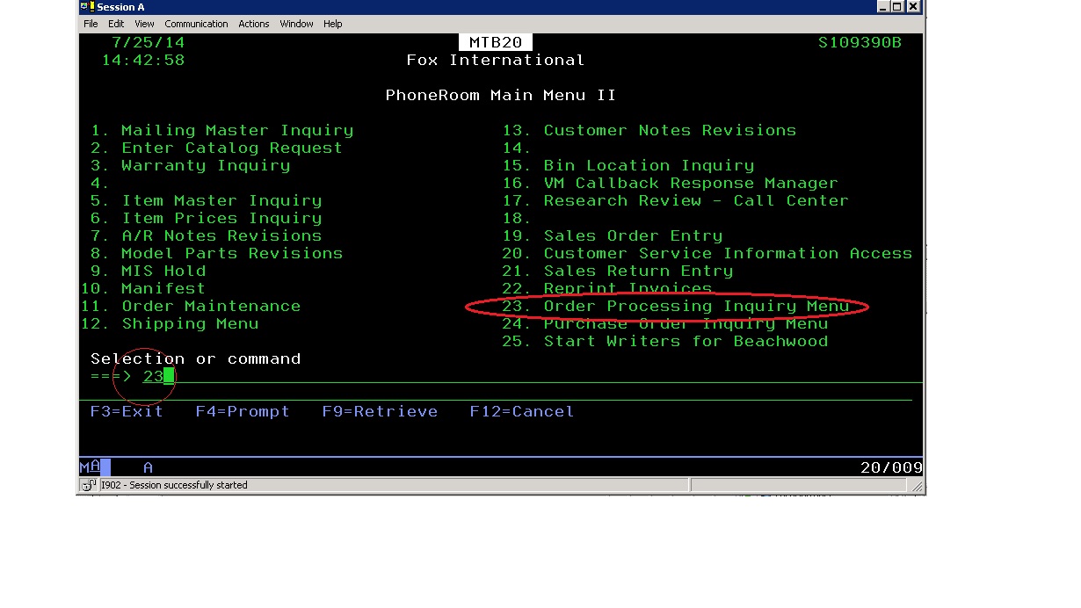Click the status bar session icon
The width and height of the screenshot is (1081, 608).
[89, 485]
